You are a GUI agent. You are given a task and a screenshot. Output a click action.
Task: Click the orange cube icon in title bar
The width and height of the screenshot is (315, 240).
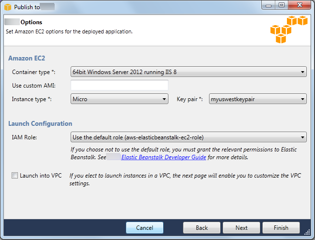(x=7, y=7)
